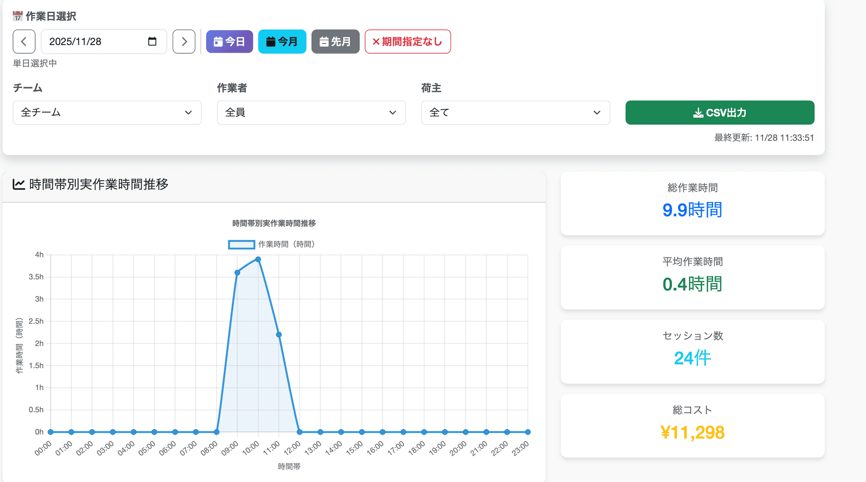This screenshot has width=866, height=482.
Task: Click the 23:00 data point on chart
Action: click(x=528, y=432)
